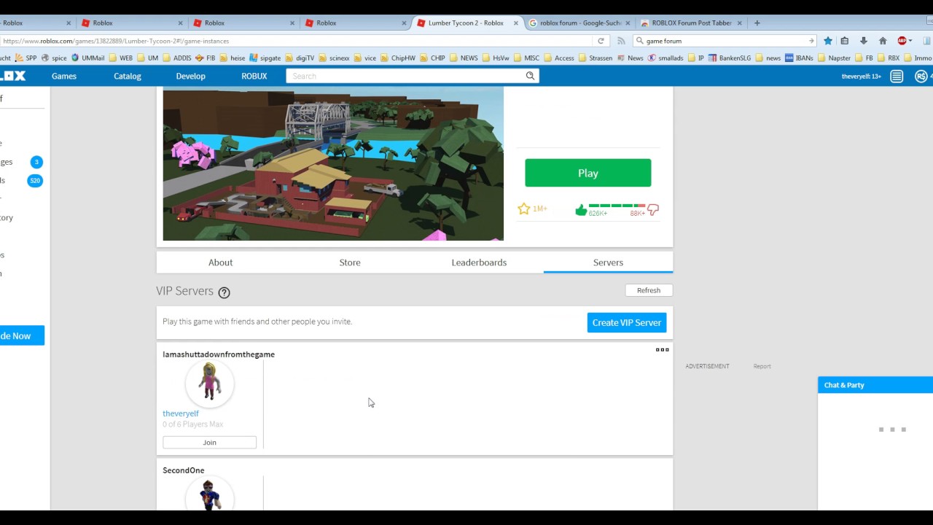Open the Develop menu in Roblox header
The height and width of the screenshot is (525, 933).
tap(190, 76)
